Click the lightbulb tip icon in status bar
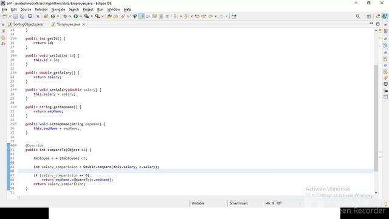 pos(385,204)
